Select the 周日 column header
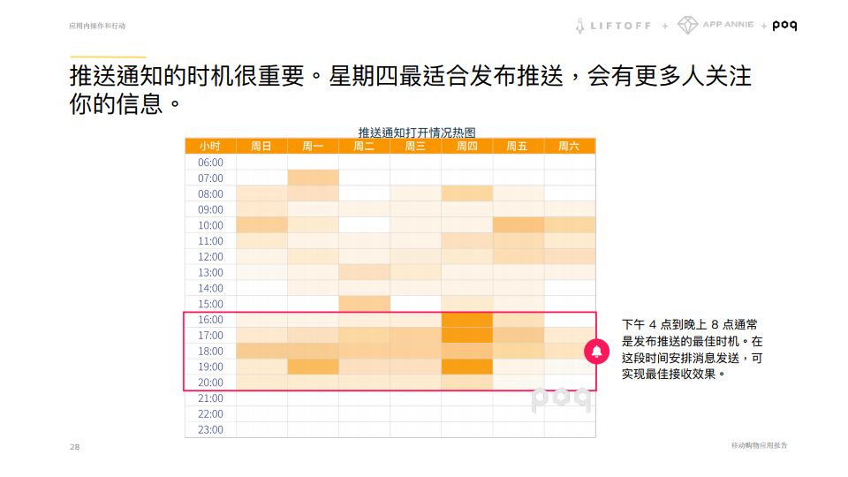The image size is (848, 477). [261, 147]
